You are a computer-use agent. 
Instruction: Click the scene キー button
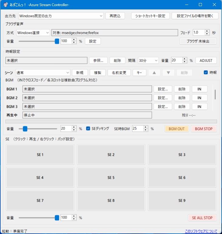point(139,73)
